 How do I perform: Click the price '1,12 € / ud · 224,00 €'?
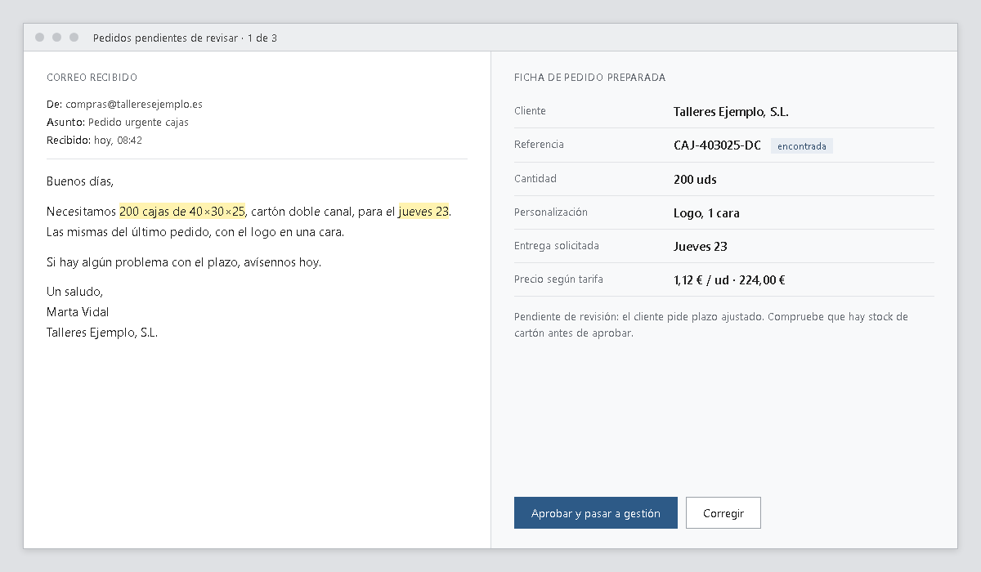point(729,280)
